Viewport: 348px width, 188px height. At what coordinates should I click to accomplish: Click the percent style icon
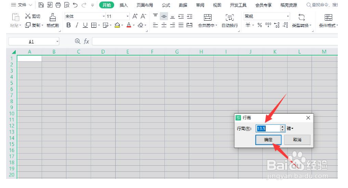(259, 25)
